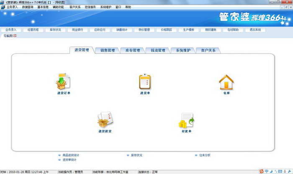Click the 退出系统 toolbar button
Image resolution: width=293 pixels, height=174 pixels.
pyautogui.click(x=255, y=30)
